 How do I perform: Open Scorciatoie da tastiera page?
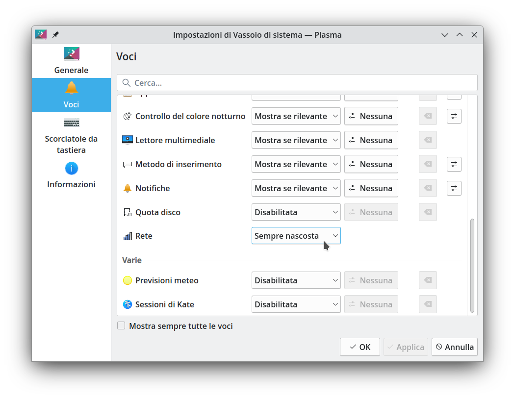(x=71, y=135)
